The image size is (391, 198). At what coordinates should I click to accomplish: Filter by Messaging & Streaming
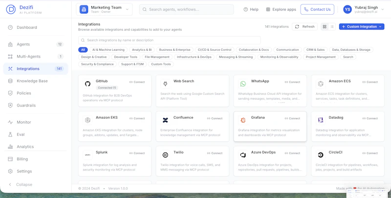pyautogui.click(x=236, y=57)
